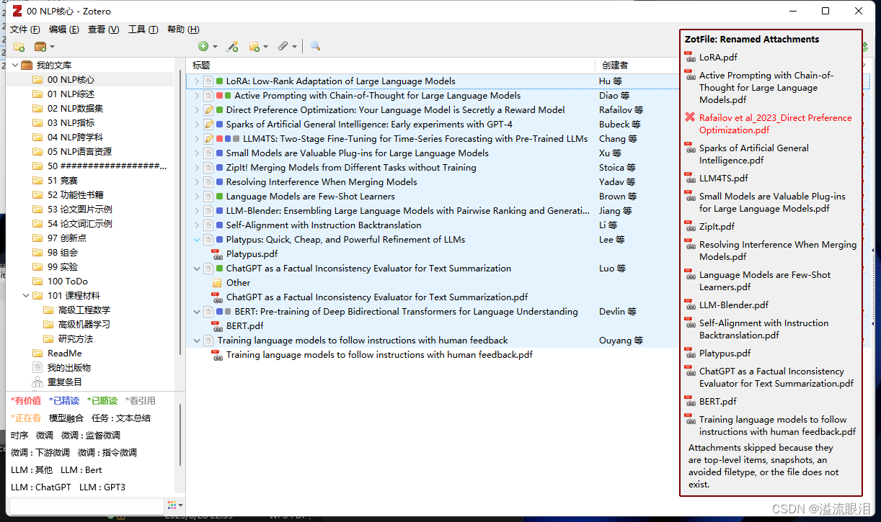881x522 pixels.
Task: Expand the LoRA item row
Action: (x=197, y=81)
